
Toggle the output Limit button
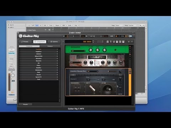click(106, 36)
